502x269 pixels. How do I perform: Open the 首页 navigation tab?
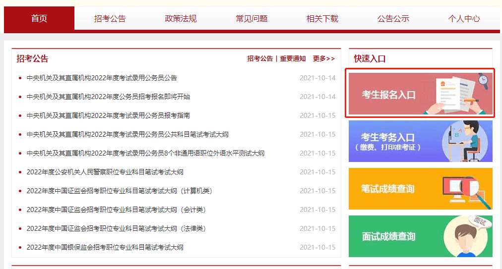[x=39, y=18]
